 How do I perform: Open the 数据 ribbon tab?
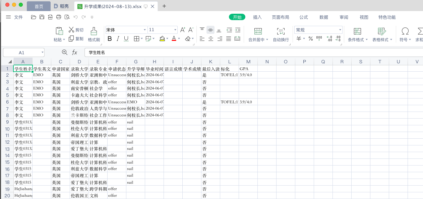pyautogui.click(x=324, y=17)
